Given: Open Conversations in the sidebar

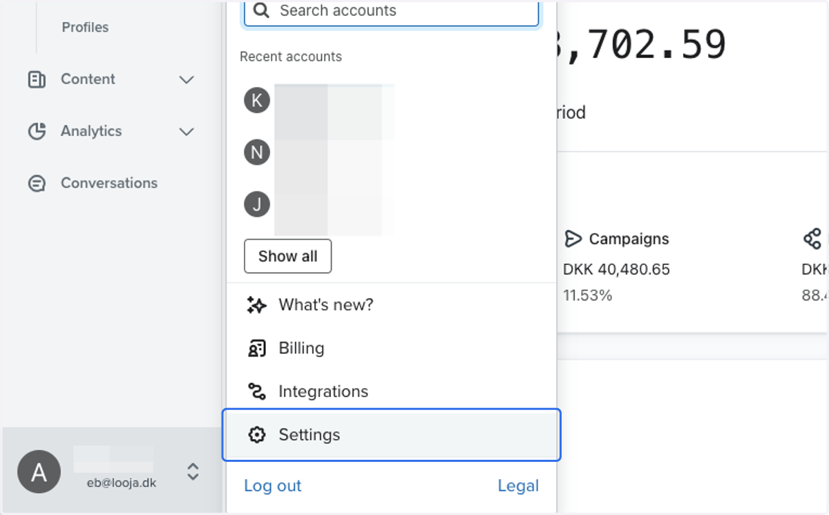Looking at the screenshot, I should click(109, 183).
